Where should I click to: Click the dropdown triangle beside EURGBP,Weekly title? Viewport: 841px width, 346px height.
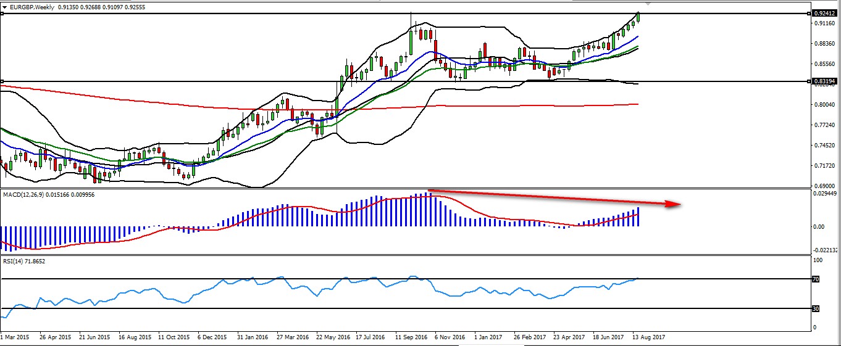point(5,6)
